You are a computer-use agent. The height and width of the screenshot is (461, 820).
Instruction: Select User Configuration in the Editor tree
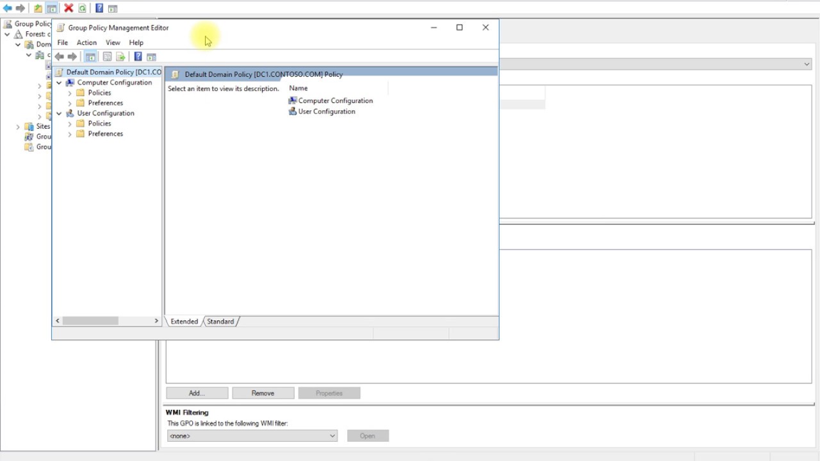(x=106, y=113)
